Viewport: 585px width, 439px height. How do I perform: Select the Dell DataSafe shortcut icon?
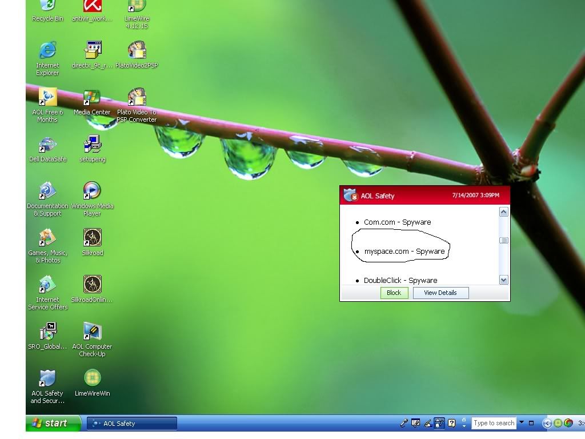coord(48,145)
